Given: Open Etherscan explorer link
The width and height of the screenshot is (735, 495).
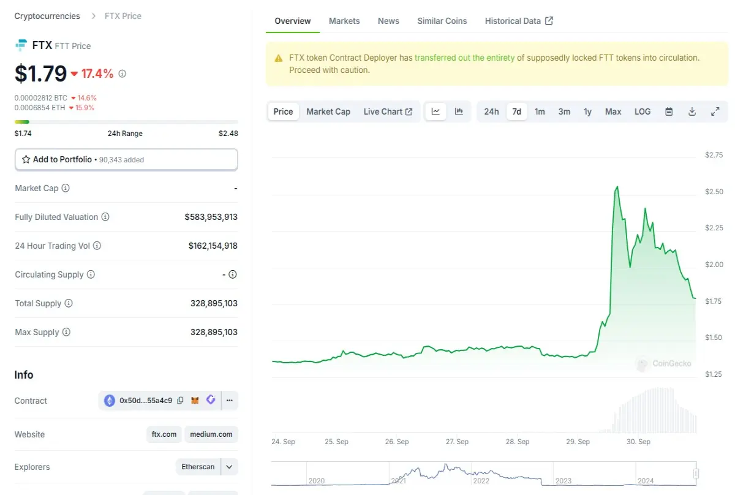Looking at the screenshot, I should click(x=198, y=467).
